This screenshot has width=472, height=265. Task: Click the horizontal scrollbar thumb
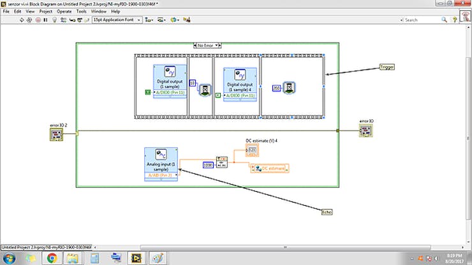coord(285,247)
